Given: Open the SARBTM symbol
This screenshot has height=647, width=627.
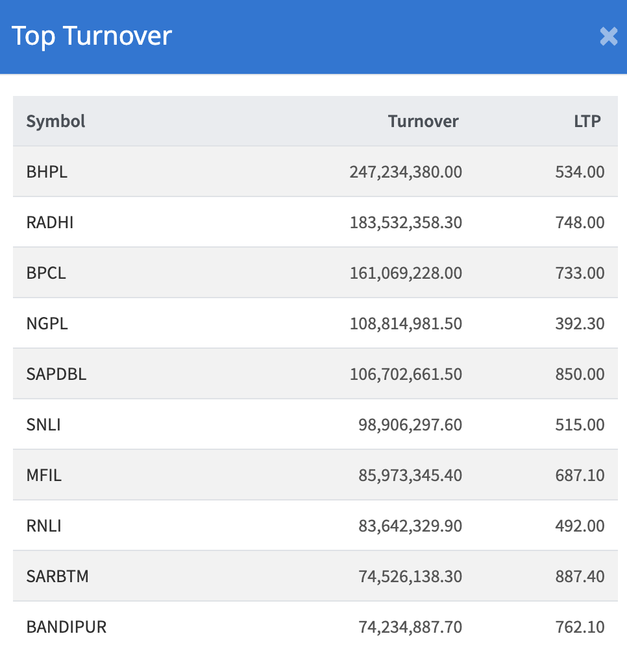Looking at the screenshot, I should (57, 576).
